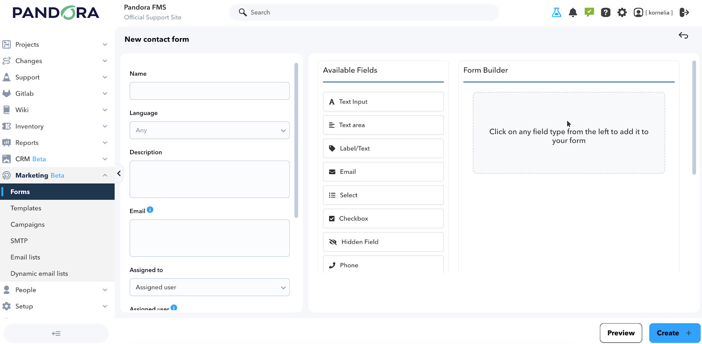The image size is (702, 344).
Task: Open the green chat feedback icon
Action: point(589,13)
